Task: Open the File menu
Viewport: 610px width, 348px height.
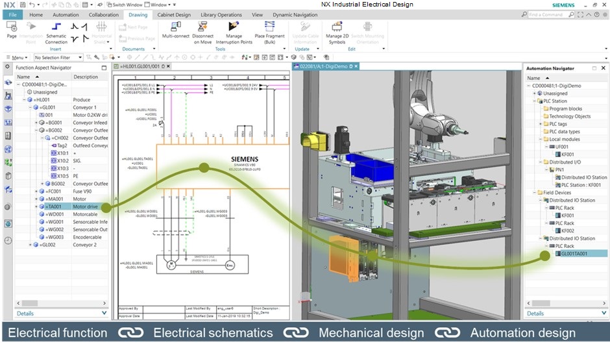Action: (12, 15)
